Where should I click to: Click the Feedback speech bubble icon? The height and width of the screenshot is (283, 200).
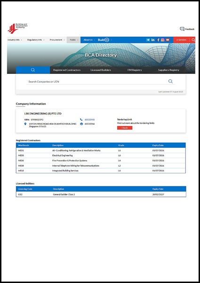[x=182, y=29]
